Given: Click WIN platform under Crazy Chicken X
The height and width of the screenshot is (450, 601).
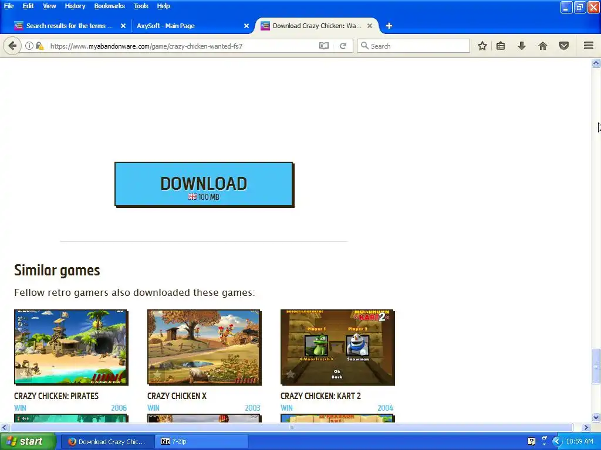Looking at the screenshot, I should [153, 408].
